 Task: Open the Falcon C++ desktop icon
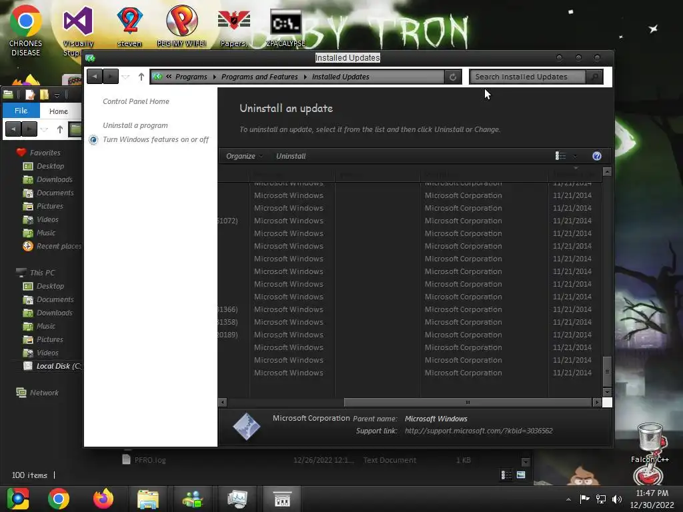[650, 443]
